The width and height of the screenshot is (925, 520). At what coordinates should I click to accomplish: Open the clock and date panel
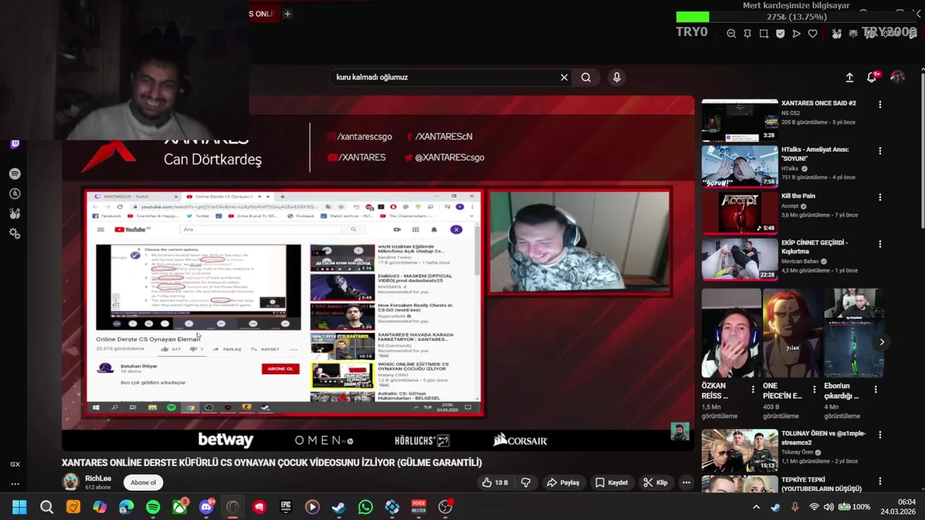coord(898,507)
